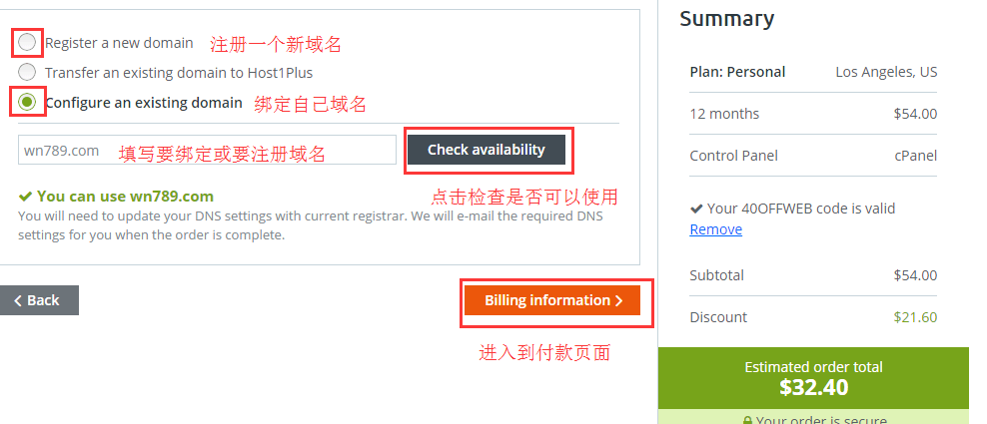Click checkmark icon next to 40OFFWEB code message
The height and width of the screenshot is (424, 987).
click(x=696, y=209)
